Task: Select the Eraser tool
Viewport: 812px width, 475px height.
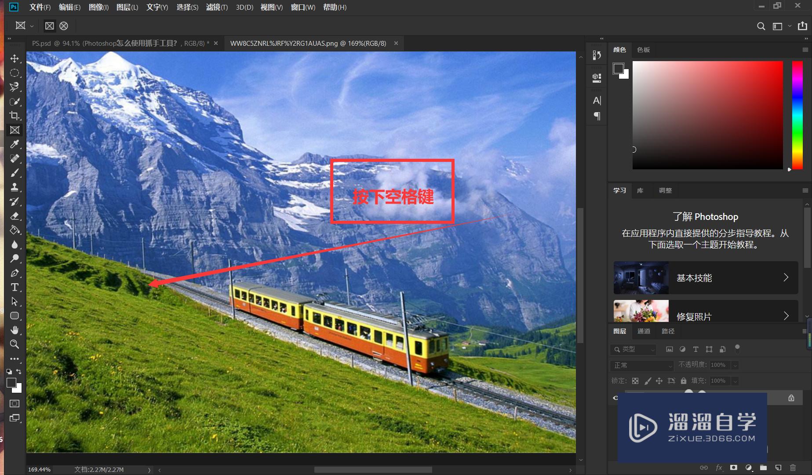Action: [15, 216]
